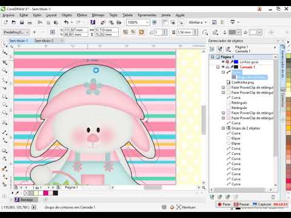The width and height of the screenshot is (291, 218).
Task: Open the Bitmaps menu
Action: click(x=98, y=15)
